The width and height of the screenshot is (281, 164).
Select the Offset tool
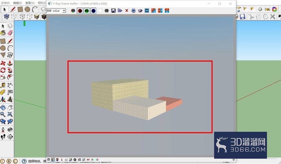click(x=10, y=77)
